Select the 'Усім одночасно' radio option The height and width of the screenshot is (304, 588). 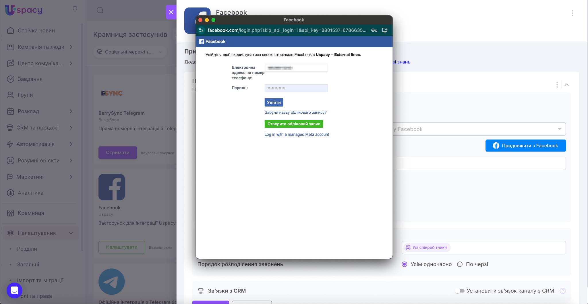pyautogui.click(x=405, y=264)
